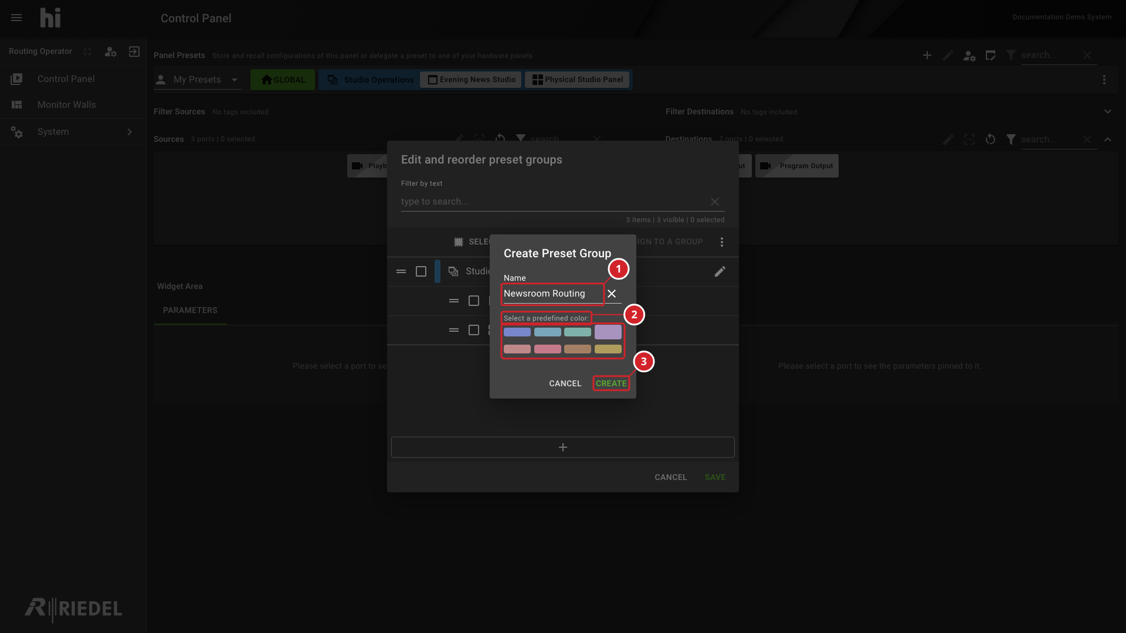The image size is (1126, 633).
Task: Expand the Filter Destinations chevron
Action: [x=1108, y=111]
